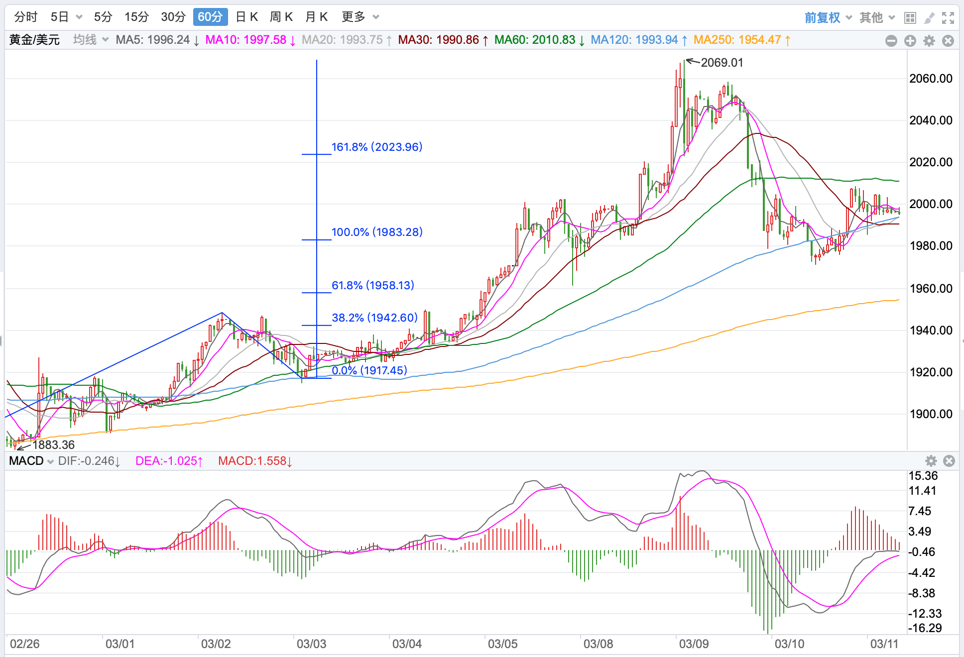Open the 均线 indicator type dropdown
Image resolution: width=964 pixels, height=657 pixels.
coord(90,40)
